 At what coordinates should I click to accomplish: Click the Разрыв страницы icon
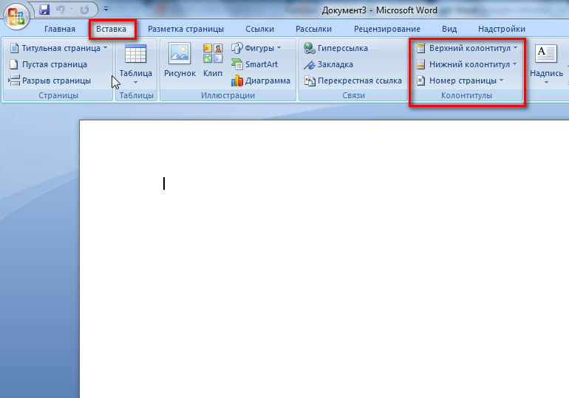(14, 80)
